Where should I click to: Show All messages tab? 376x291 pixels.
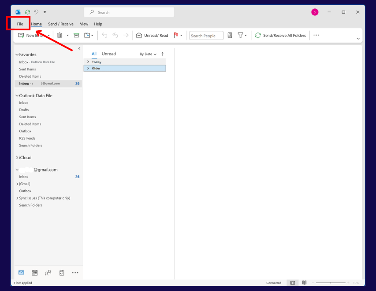coord(94,54)
